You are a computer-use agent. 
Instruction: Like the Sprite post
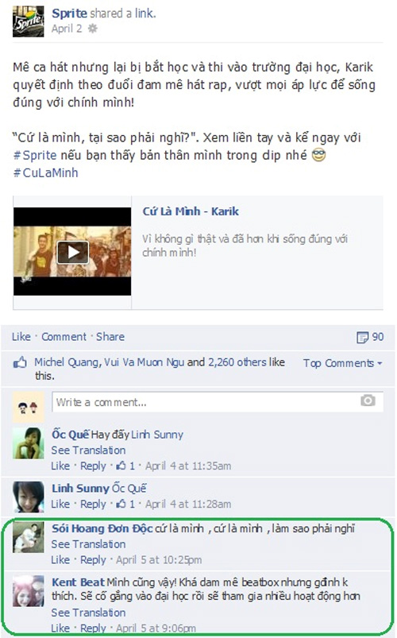pyautogui.click(x=21, y=337)
